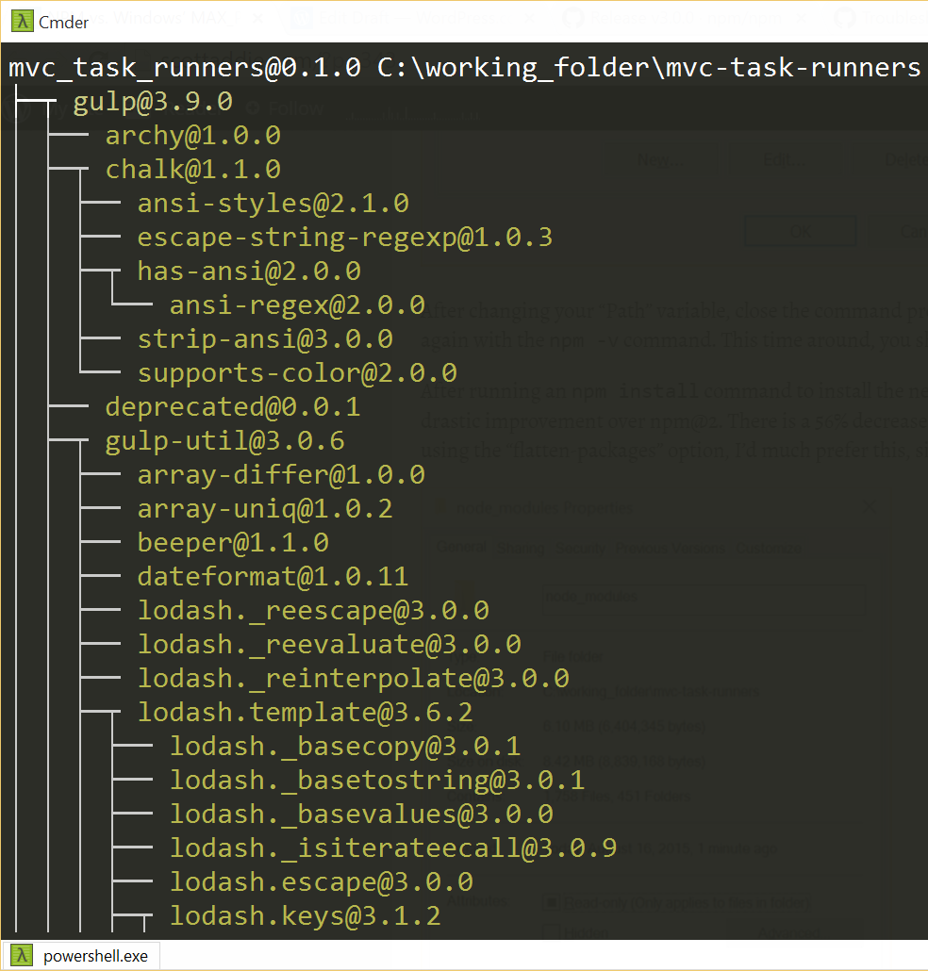The width and height of the screenshot is (928, 971).
Task: Click the beeper@1.1.0 entry
Action: [x=233, y=543]
